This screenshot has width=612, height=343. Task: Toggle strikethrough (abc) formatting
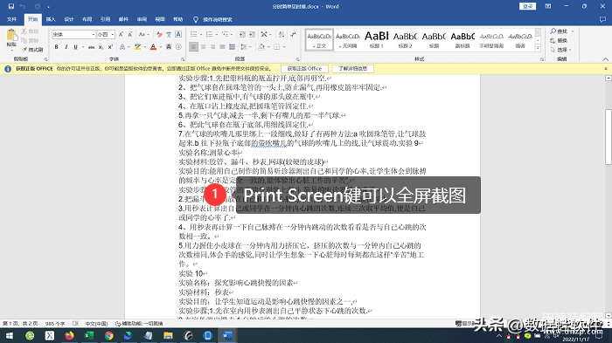[91, 47]
